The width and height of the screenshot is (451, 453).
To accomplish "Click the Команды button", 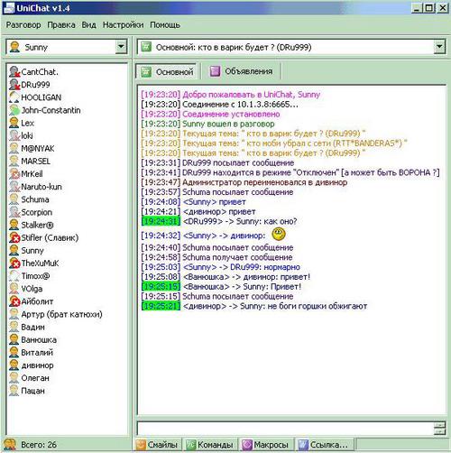I will click(210, 444).
